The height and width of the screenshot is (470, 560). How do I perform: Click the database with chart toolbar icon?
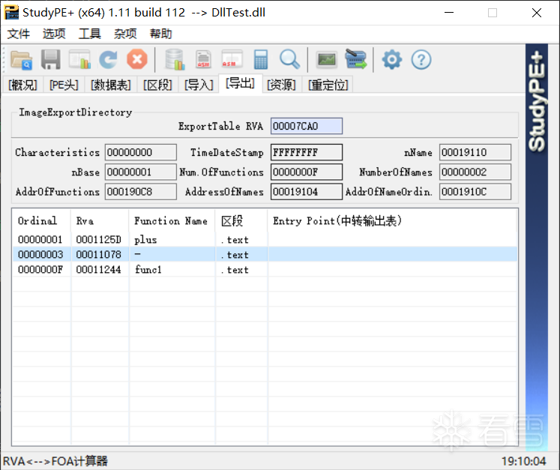point(175,60)
